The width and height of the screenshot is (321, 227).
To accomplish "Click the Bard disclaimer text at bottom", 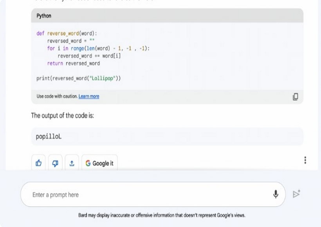I will coord(162,215).
